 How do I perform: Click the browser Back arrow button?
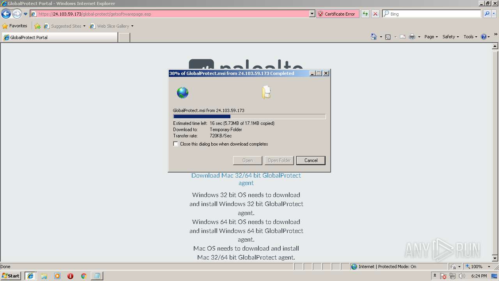(x=6, y=14)
